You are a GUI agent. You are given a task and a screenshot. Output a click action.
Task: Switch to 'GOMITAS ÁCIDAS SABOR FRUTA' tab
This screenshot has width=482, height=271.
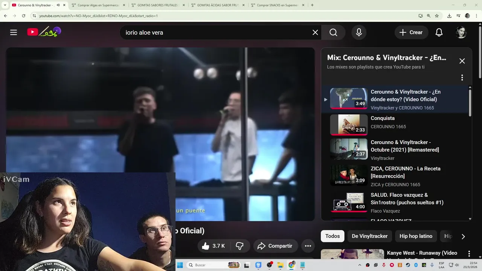coord(217,5)
